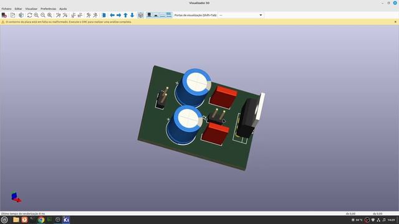This screenshot has width=399, height=224.
Task: Toggle orthographic projection cube icon
Action: tap(141, 15)
